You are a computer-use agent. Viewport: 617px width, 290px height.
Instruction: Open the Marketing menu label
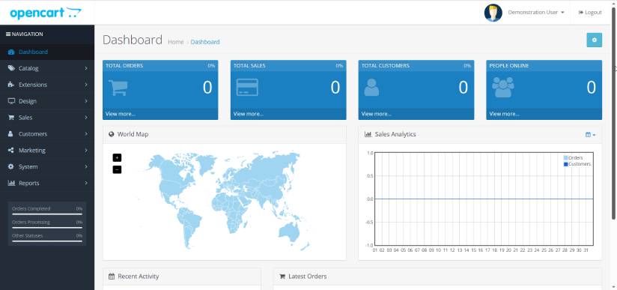coord(32,151)
